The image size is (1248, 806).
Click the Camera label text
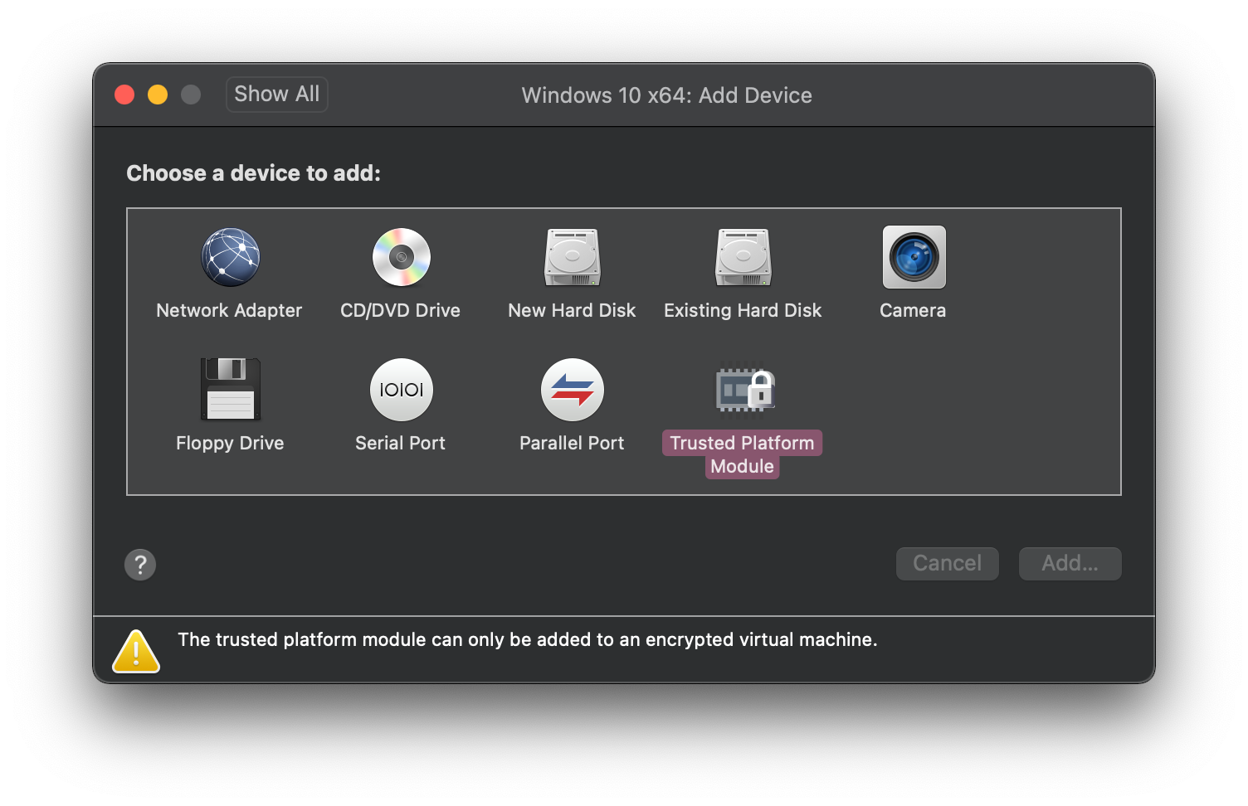click(913, 310)
